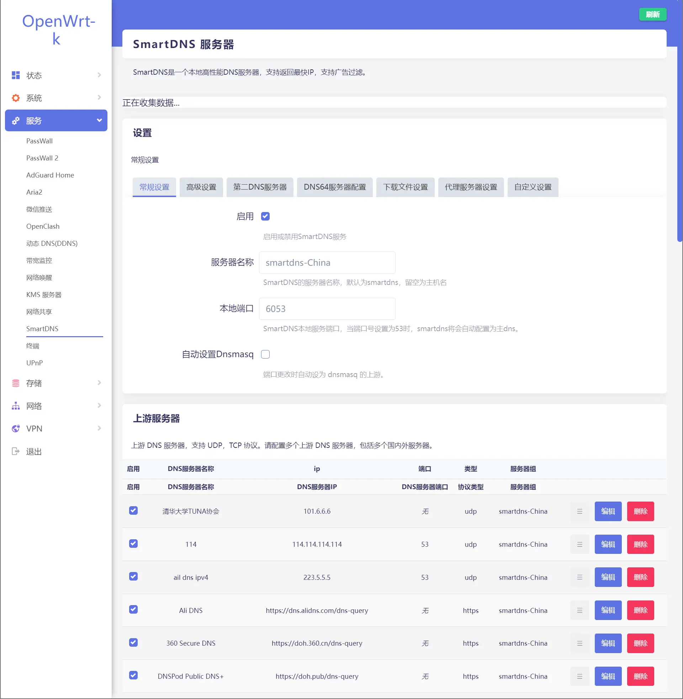Open 动态 DNS(DDNS) in the sidebar
The image size is (683, 699).
click(52, 244)
